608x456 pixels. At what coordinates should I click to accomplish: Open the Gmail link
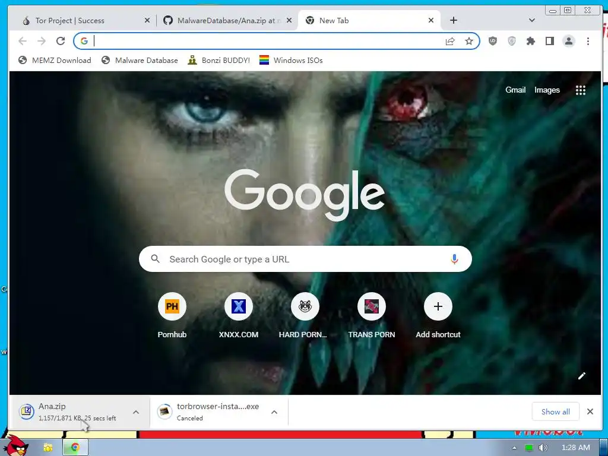point(515,90)
